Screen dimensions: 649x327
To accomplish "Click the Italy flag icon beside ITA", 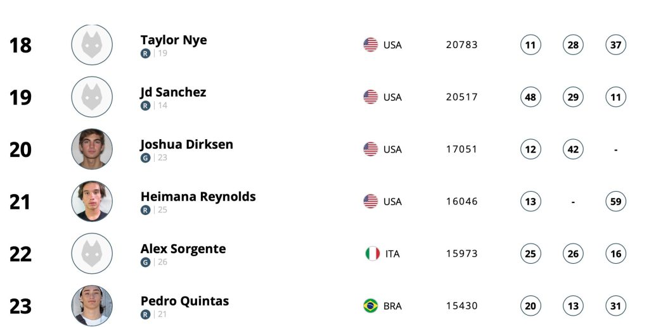I will [x=373, y=254].
